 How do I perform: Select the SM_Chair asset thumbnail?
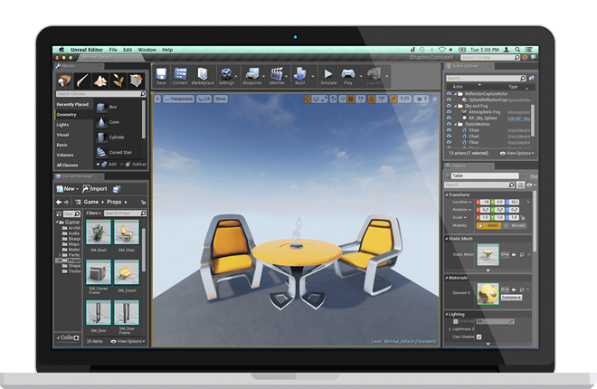tap(127, 232)
